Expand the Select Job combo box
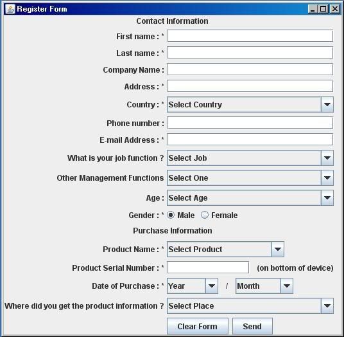The width and height of the screenshot is (344, 337). coord(250,158)
